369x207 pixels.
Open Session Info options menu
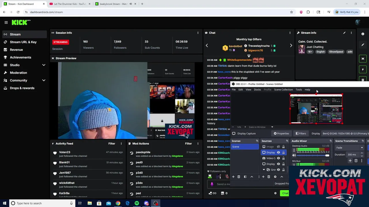pos(198,33)
